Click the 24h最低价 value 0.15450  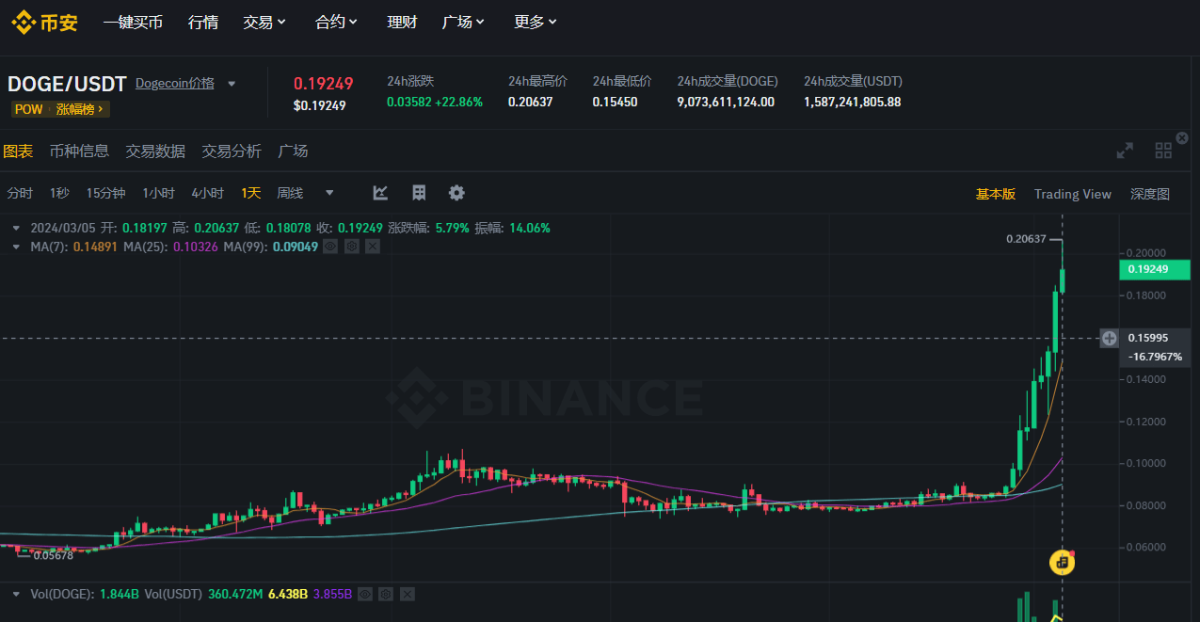616,102
